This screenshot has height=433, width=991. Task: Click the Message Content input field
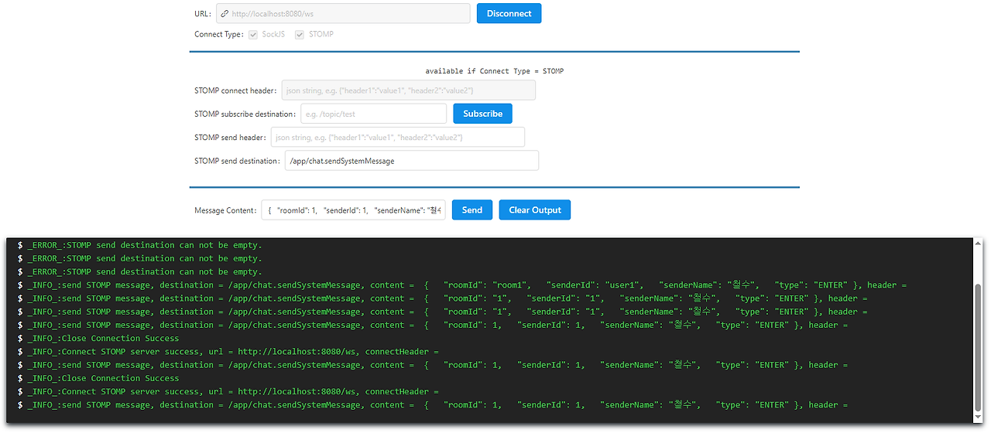point(354,210)
